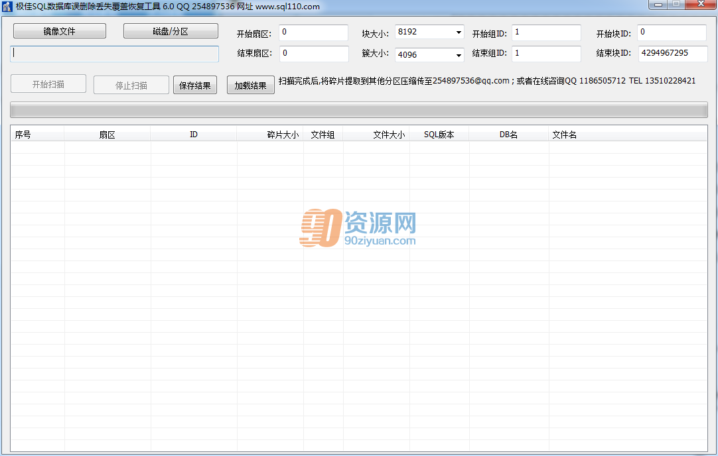This screenshot has height=456, width=718.
Task: Click the 块大小 label
Action: (375, 34)
